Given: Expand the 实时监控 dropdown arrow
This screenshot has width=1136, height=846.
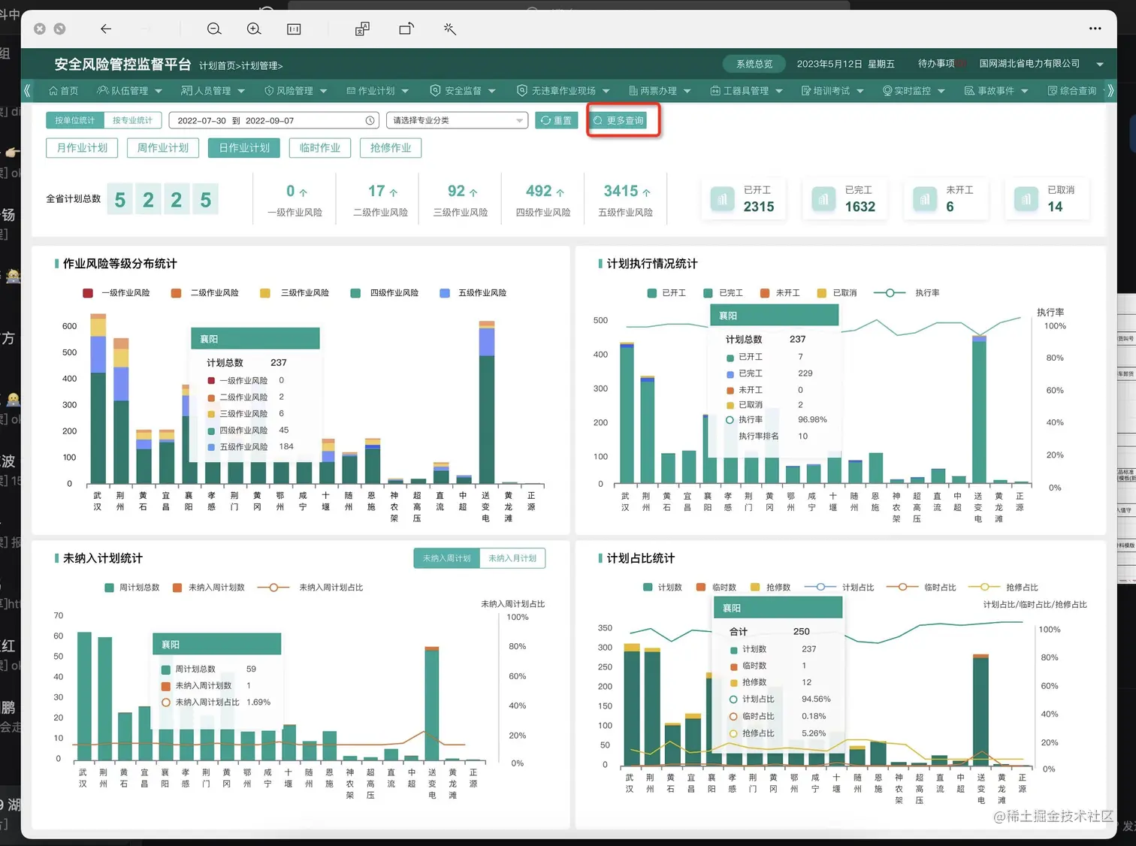Looking at the screenshot, I should (x=941, y=92).
